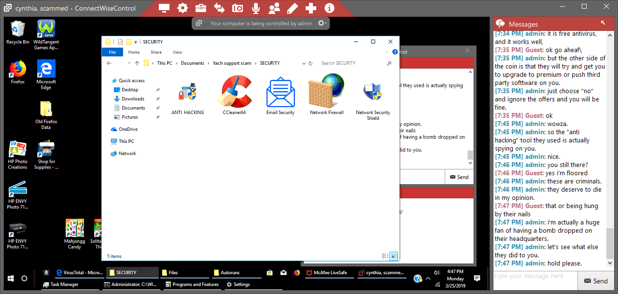Open the File menu in Explorer
Image resolution: width=618 pixels, height=294 pixels.
112,52
